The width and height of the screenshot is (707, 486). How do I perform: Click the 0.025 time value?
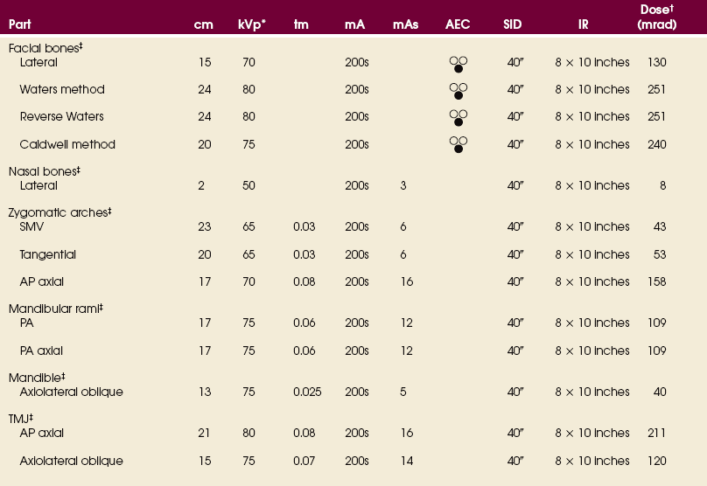306,392
